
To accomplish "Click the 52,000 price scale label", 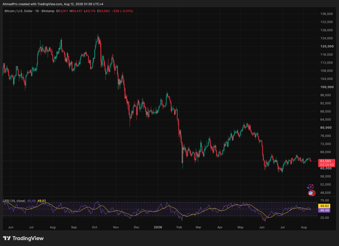I will (326, 184).
